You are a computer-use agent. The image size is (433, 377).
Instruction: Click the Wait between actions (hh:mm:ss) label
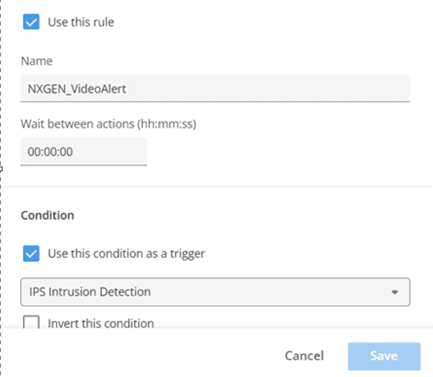click(108, 124)
